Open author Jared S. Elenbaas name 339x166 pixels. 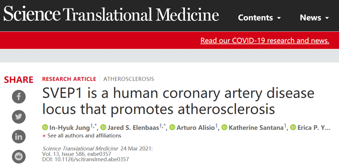pyautogui.click(x=133, y=128)
